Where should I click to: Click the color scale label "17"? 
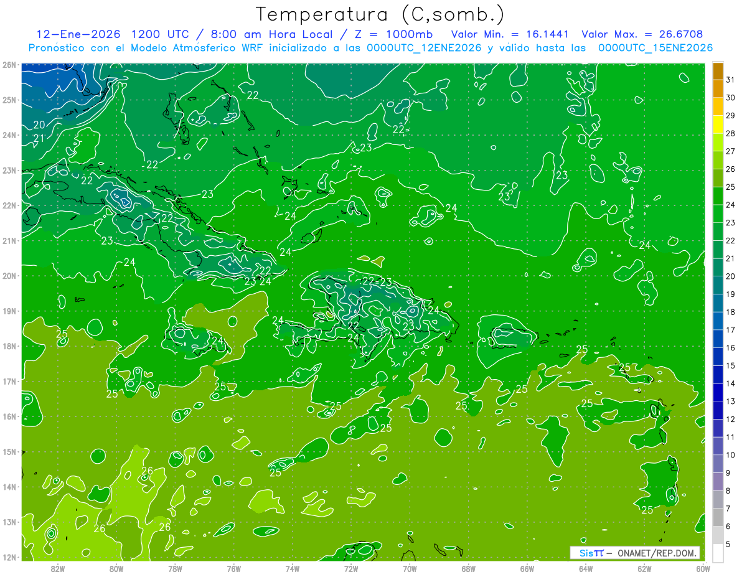click(730, 330)
